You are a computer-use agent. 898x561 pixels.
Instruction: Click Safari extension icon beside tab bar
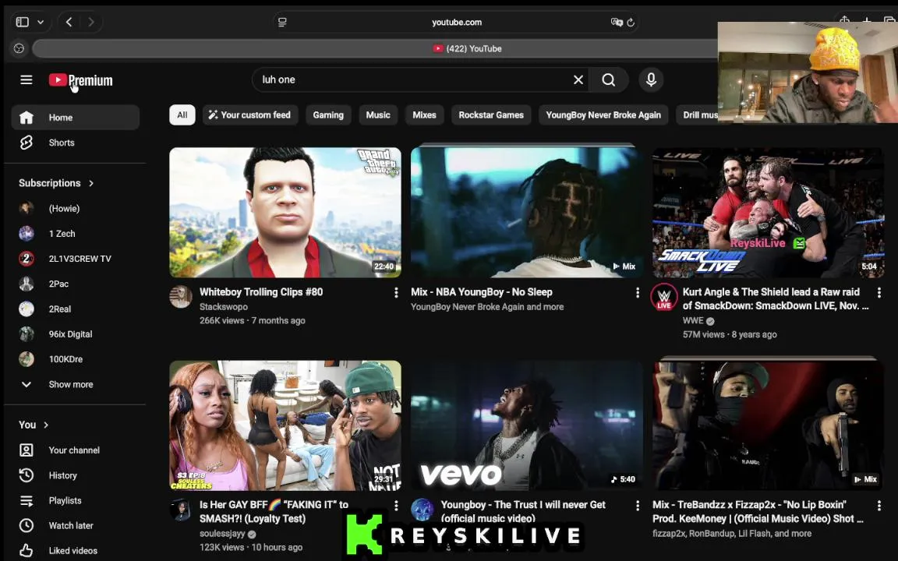(x=19, y=48)
